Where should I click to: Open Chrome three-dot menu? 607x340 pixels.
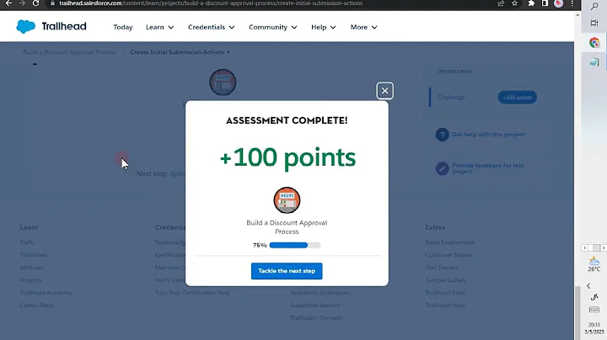572,3
